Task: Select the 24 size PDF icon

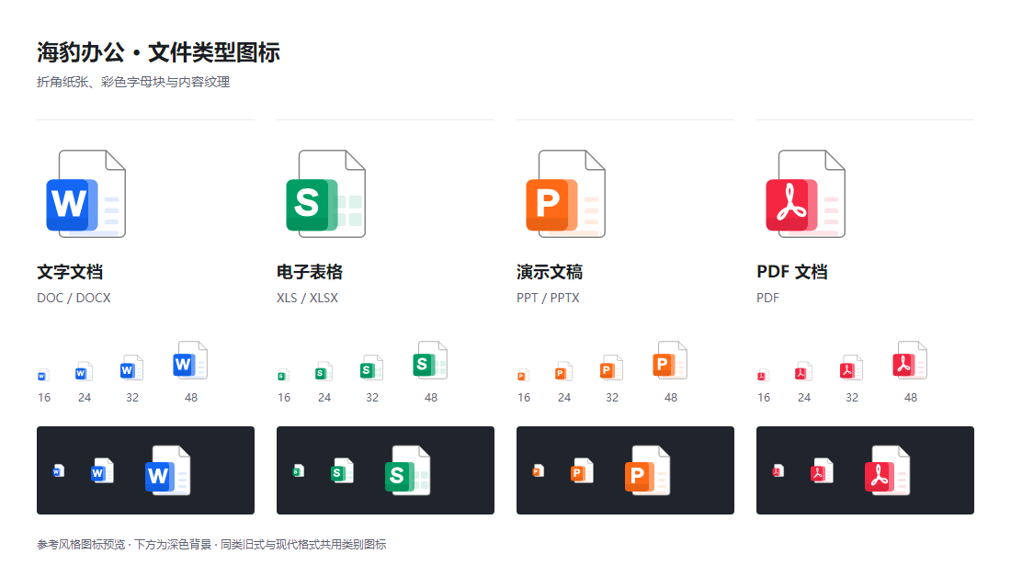Action: [x=804, y=371]
